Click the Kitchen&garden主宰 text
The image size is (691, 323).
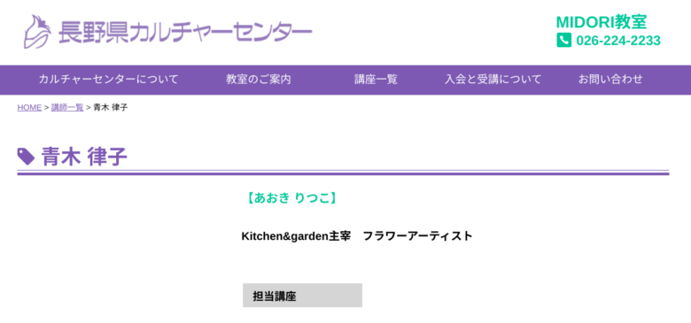296,236
